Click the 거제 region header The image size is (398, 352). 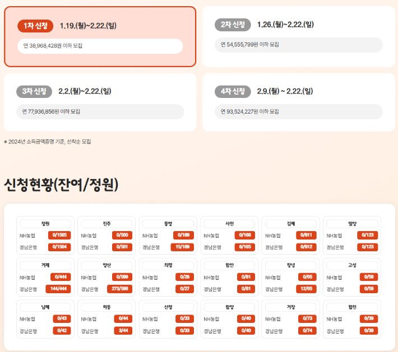tap(45, 265)
